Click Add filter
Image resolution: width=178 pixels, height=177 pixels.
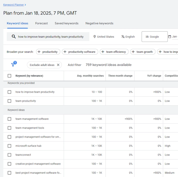pyautogui.click(x=75, y=65)
